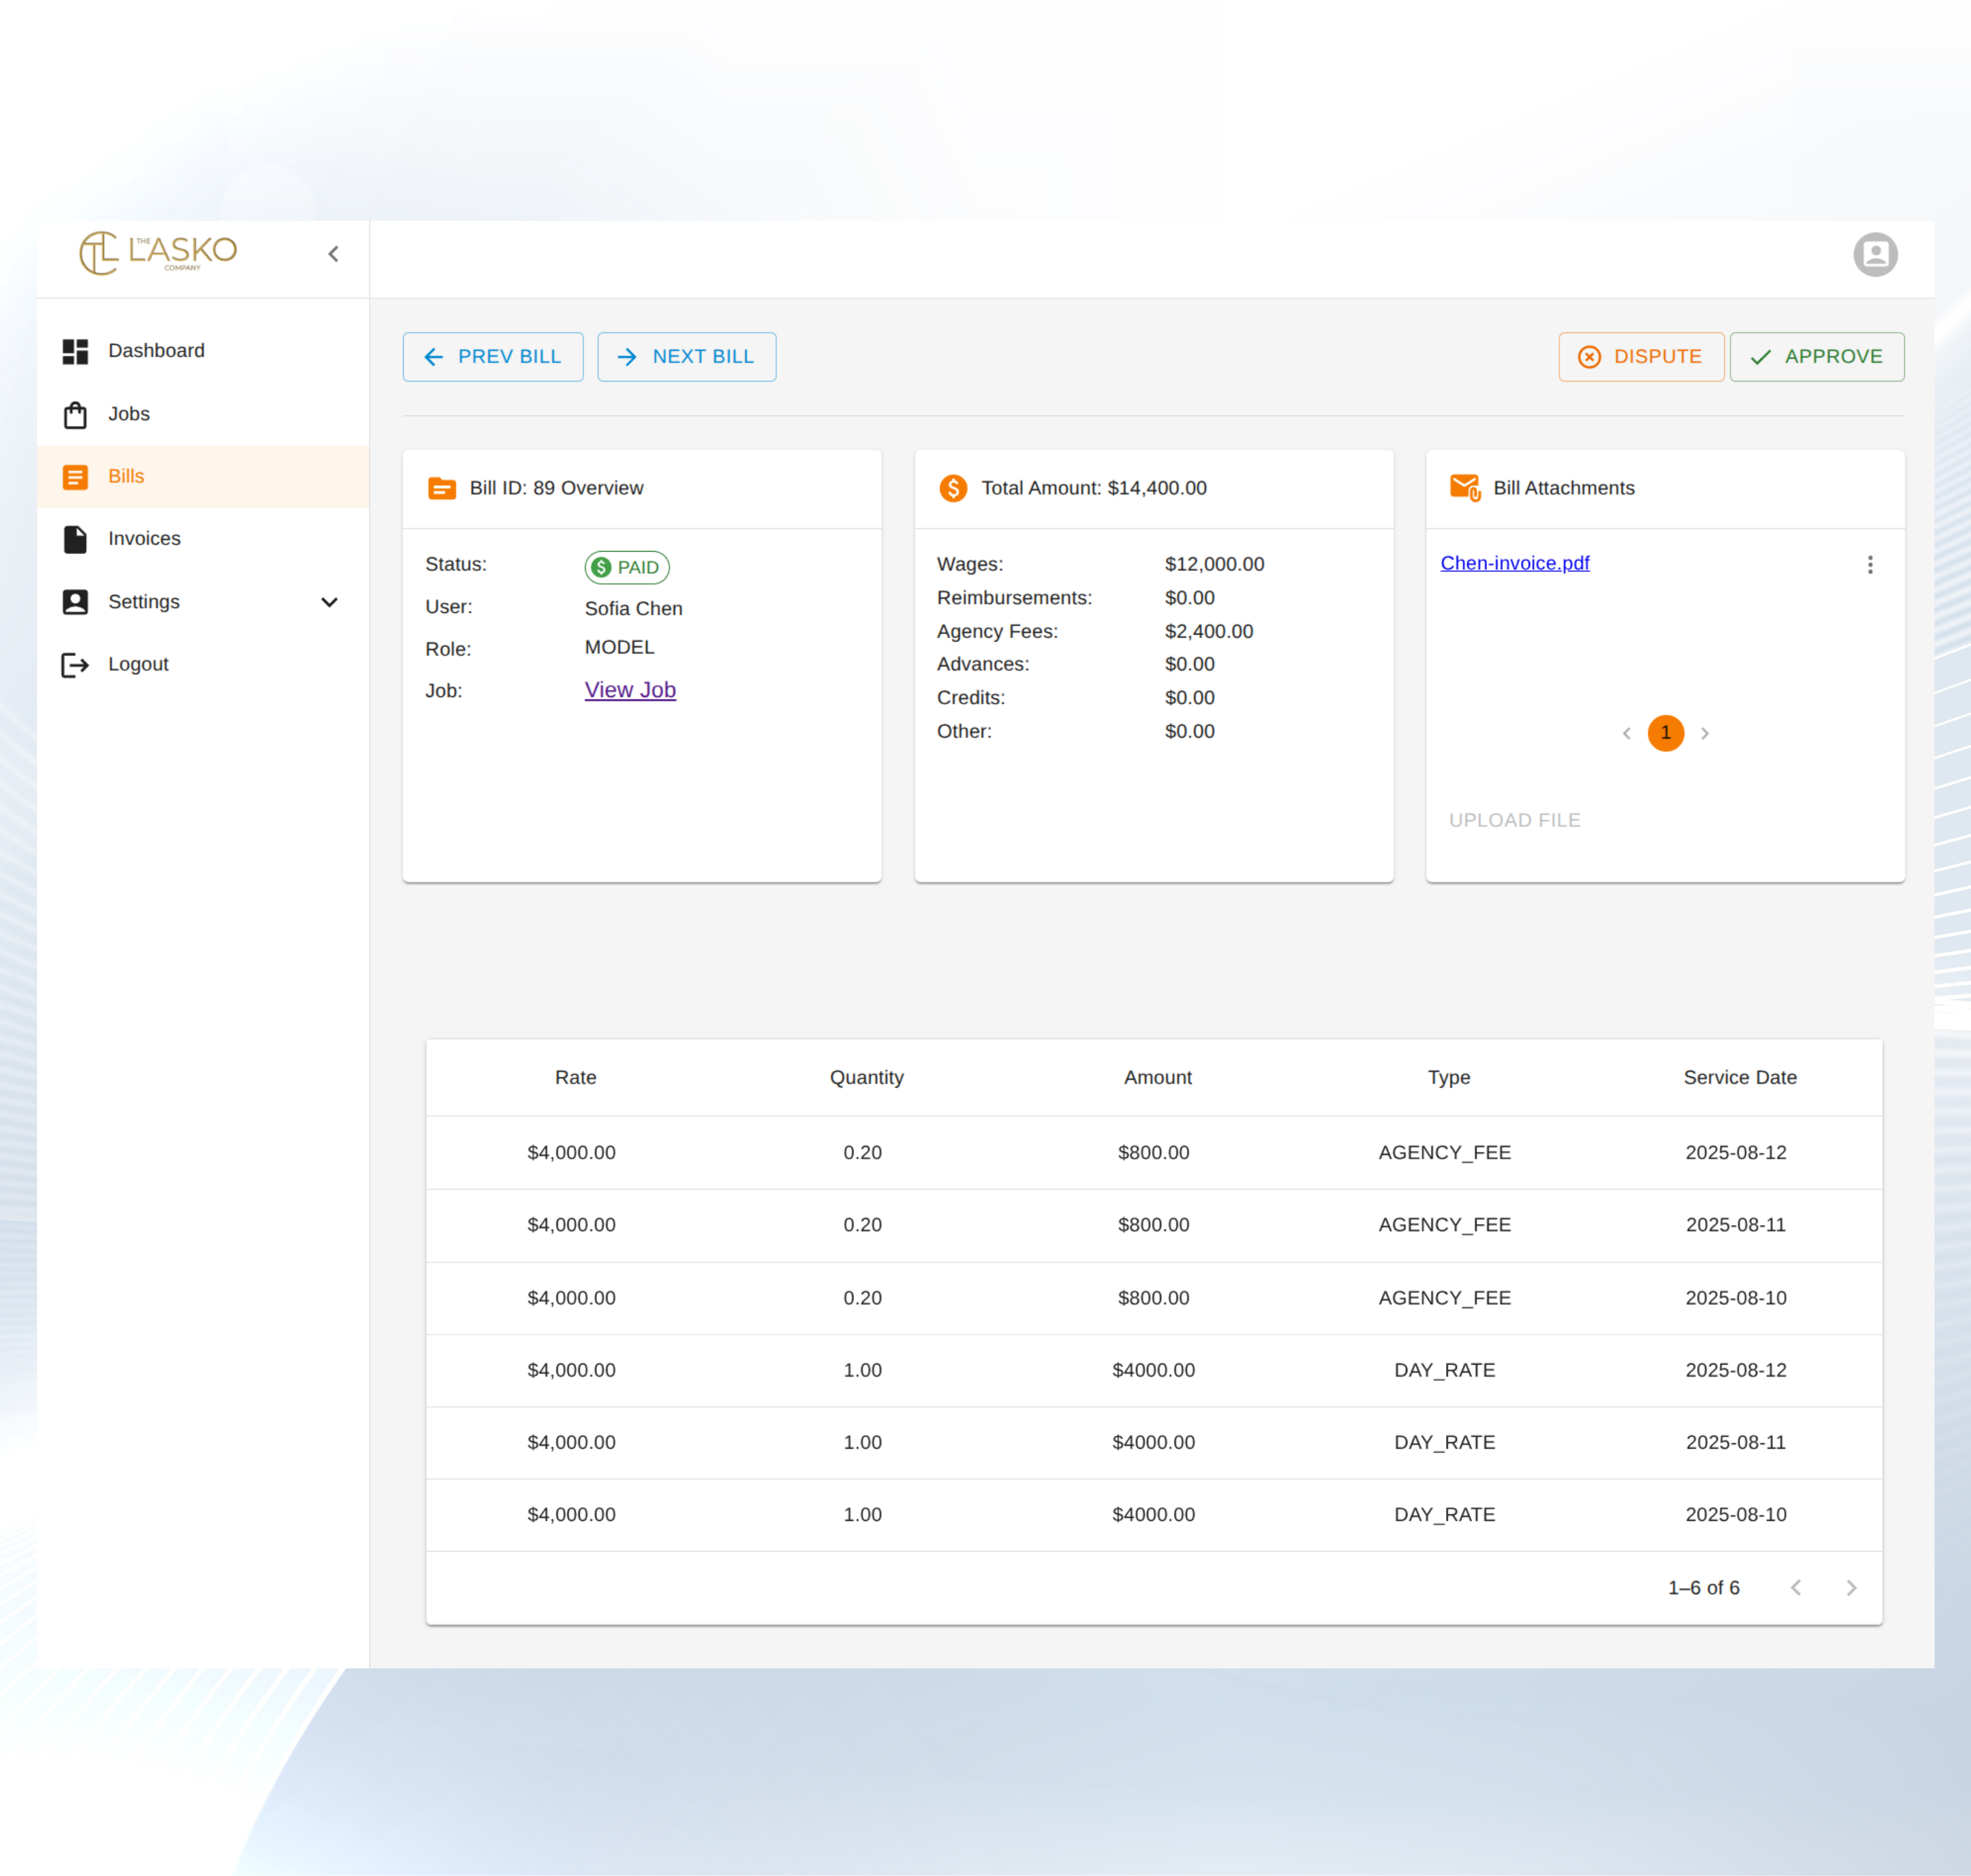
Task: Select the AGENCY_FEE row dated 2025-08-12
Action: click(x=1153, y=1153)
